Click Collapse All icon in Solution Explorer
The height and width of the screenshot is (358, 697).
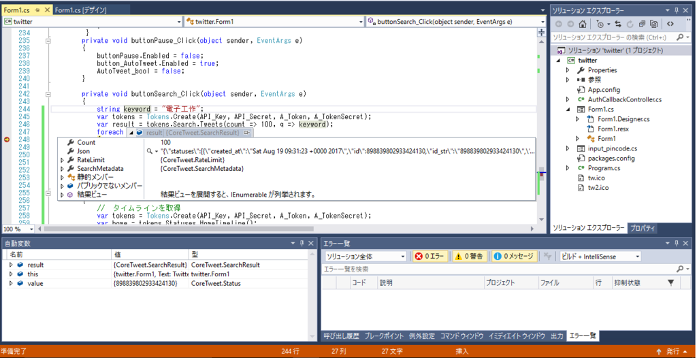coord(643,24)
